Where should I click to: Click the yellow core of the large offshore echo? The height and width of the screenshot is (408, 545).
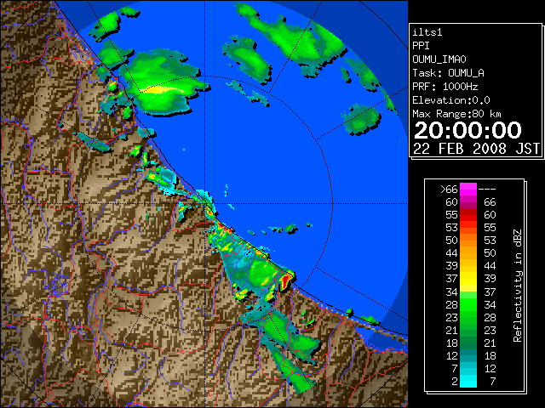(161, 89)
